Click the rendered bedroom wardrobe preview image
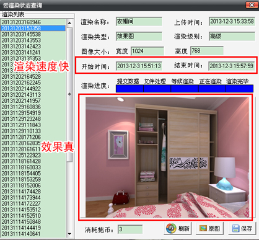This screenshot has height=240, width=259. pyautogui.click(x=167, y=158)
